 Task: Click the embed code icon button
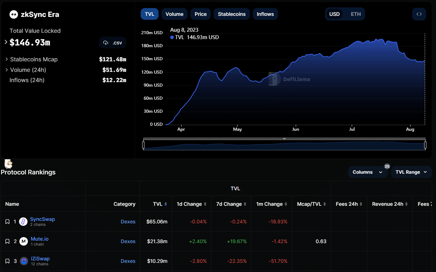pyautogui.click(x=419, y=14)
